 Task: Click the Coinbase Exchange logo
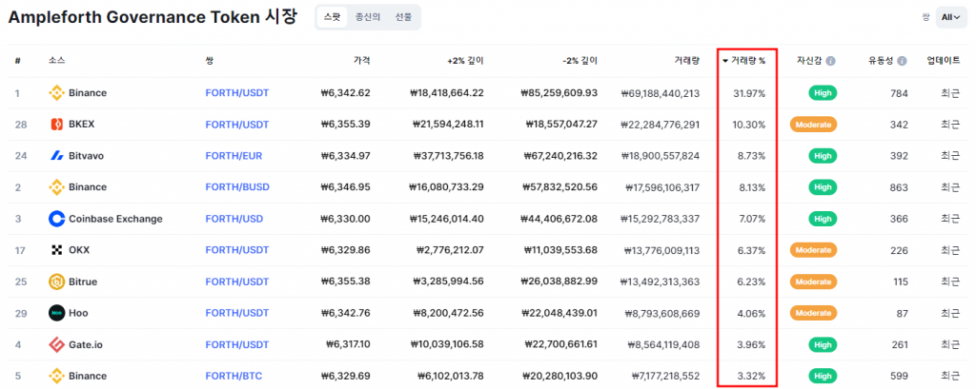[x=56, y=219]
